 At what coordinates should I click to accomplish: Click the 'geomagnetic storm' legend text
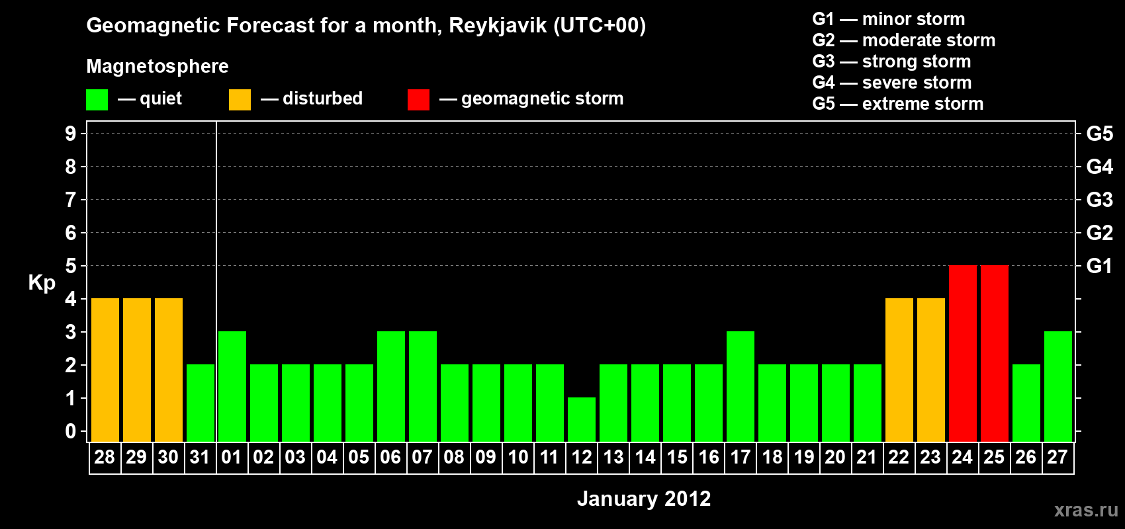click(543, 99)
